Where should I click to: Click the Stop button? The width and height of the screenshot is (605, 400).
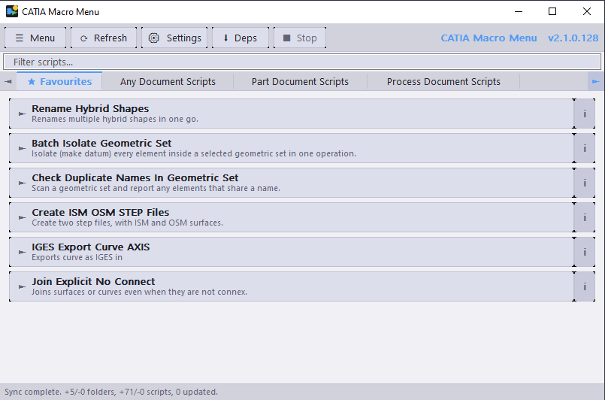(300, 38)
